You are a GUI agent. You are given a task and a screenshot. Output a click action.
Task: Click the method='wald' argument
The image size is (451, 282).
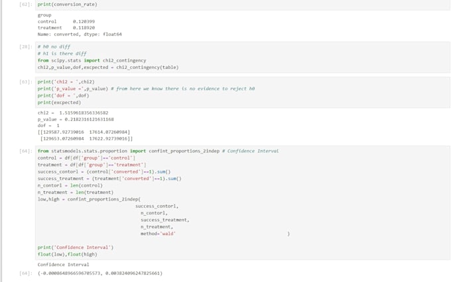(x=159, y=234)
